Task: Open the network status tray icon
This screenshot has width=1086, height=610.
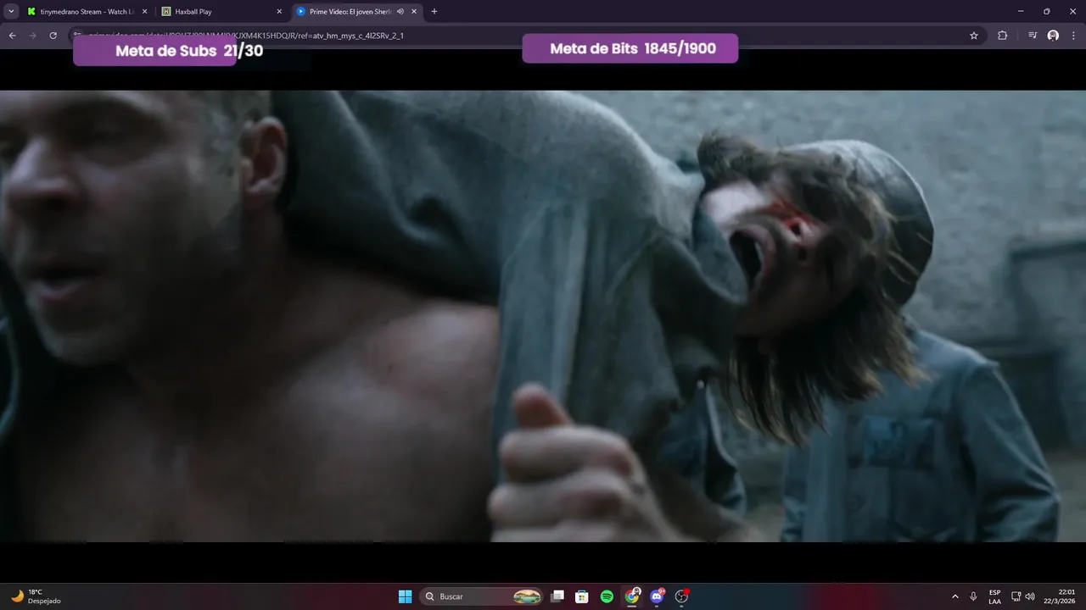Action: tap(1016, 596)
